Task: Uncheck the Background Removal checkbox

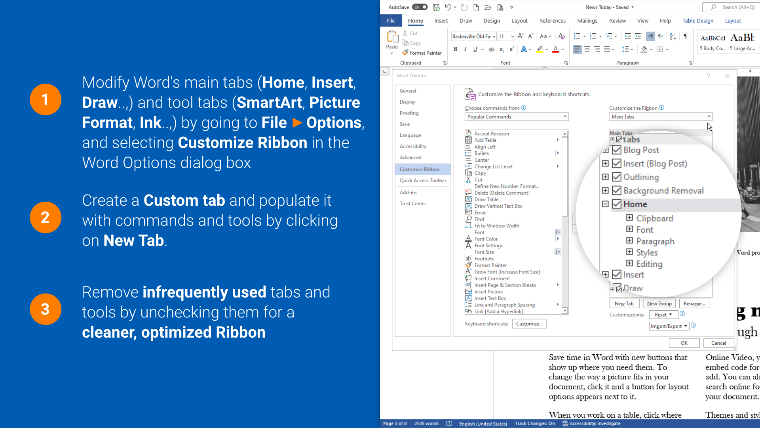Action: [x=616, y=191]
